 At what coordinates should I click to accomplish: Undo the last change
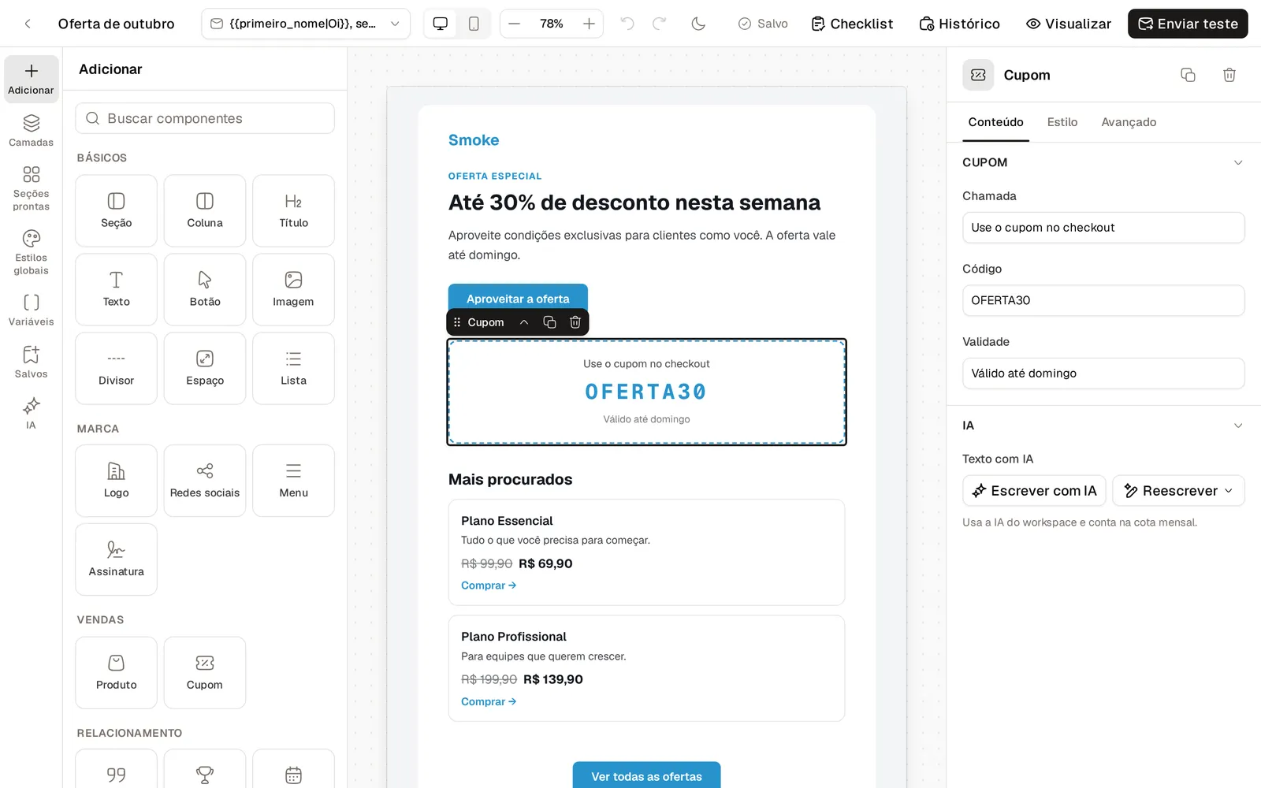coord(627,24)
